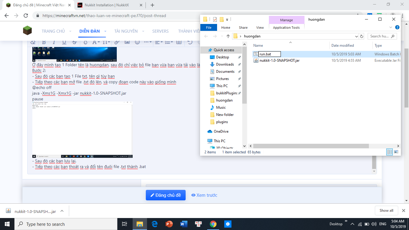This screenshot has width=409, height=230.
Task: Select Pictures in the navigation pane
Action: click(222, 79)
